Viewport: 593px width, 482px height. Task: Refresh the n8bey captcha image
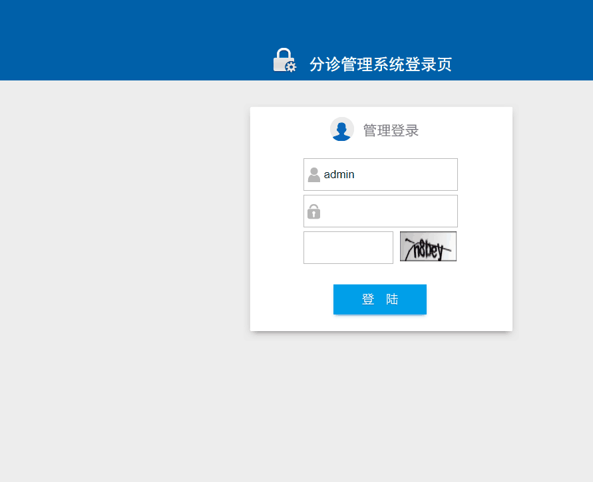(x=428, y=246)
